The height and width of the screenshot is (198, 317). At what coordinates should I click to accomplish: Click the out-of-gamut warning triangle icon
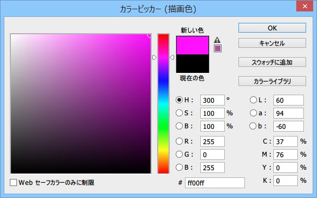click(217, 40)
